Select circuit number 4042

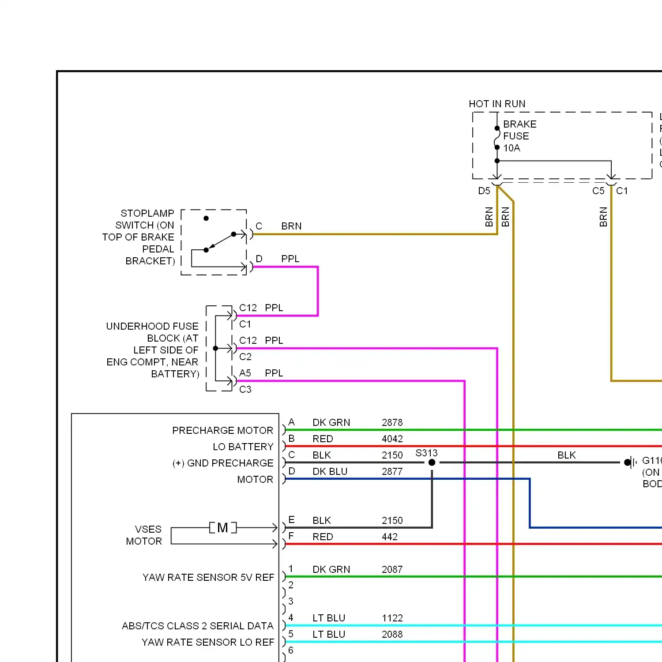click(x=392, y=439)
